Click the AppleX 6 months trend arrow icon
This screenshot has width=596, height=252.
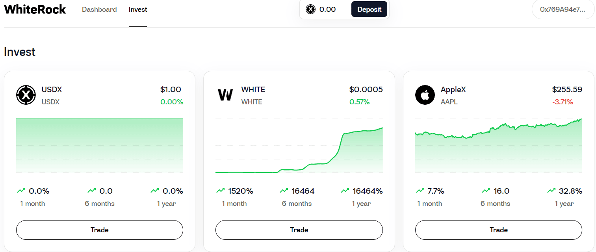pyautogui.click(x=486, y=191)
